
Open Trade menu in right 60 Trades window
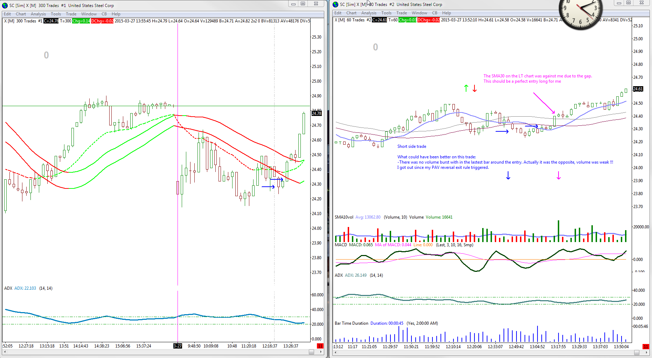pos(402,13)
